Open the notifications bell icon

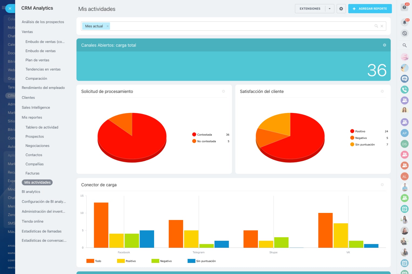(404, 22)
